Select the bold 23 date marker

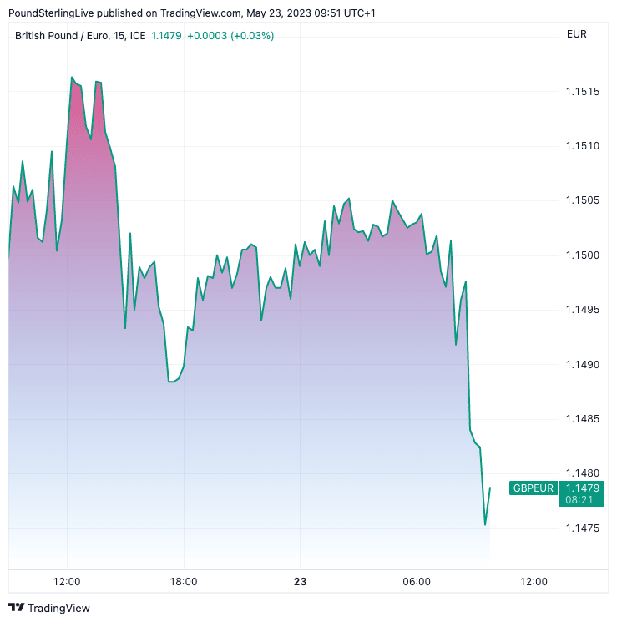[x=300, y=582]
